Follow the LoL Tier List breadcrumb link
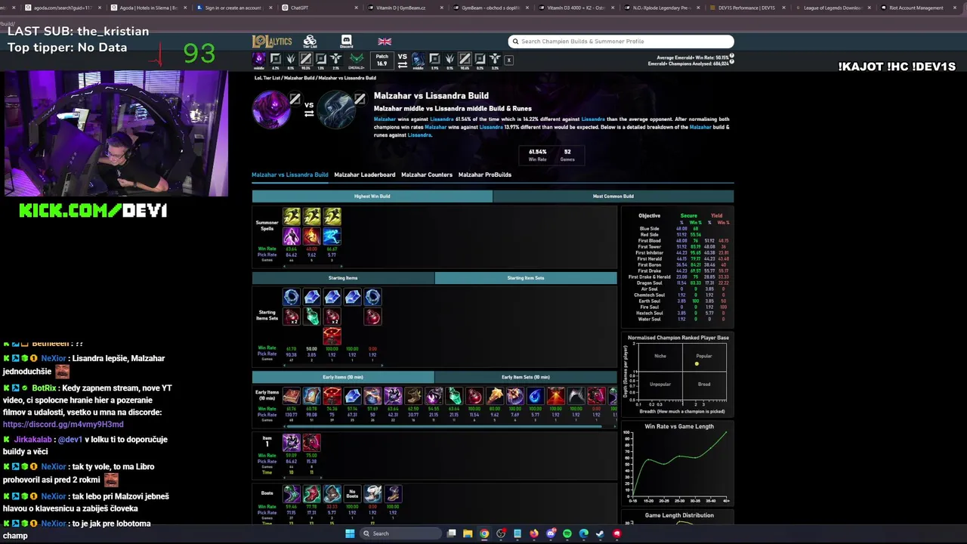The width and height of the screenshot is (967, 544). pos(267,78)
